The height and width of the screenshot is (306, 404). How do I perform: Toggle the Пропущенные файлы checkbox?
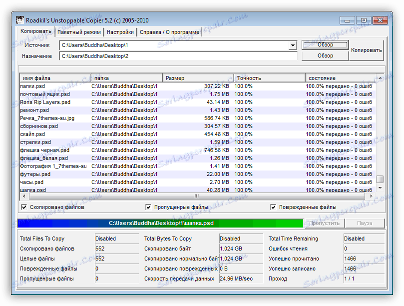(x=148, y=207)
